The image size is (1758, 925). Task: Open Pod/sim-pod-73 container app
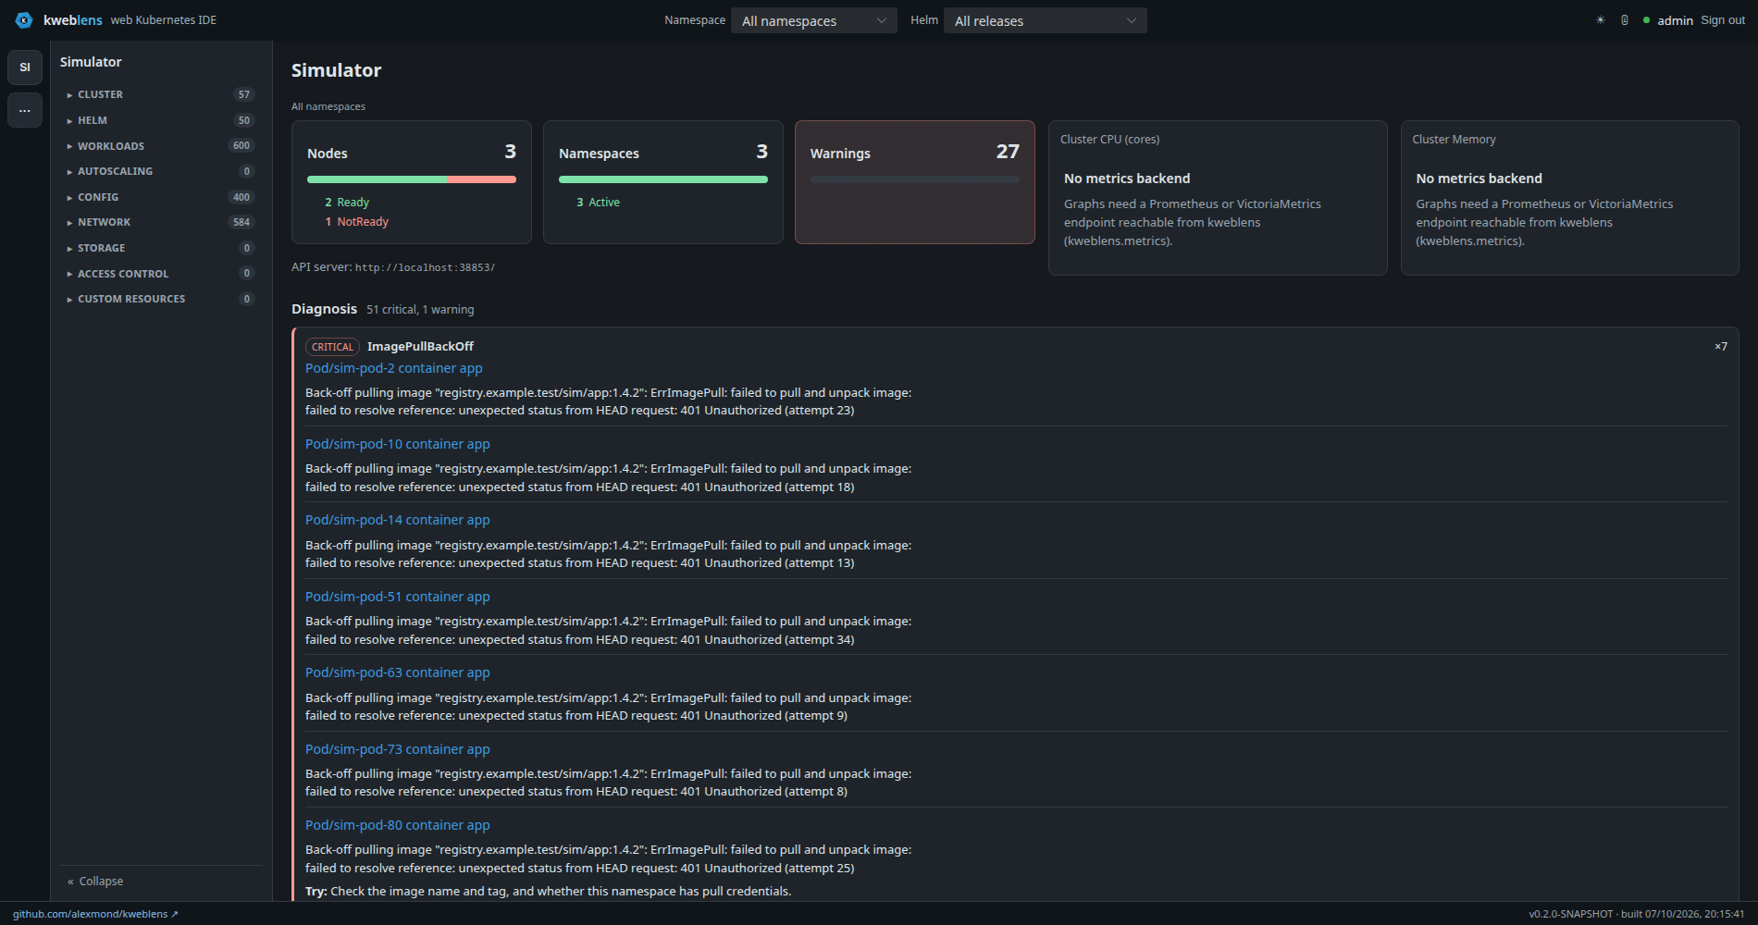click(398, 749)
